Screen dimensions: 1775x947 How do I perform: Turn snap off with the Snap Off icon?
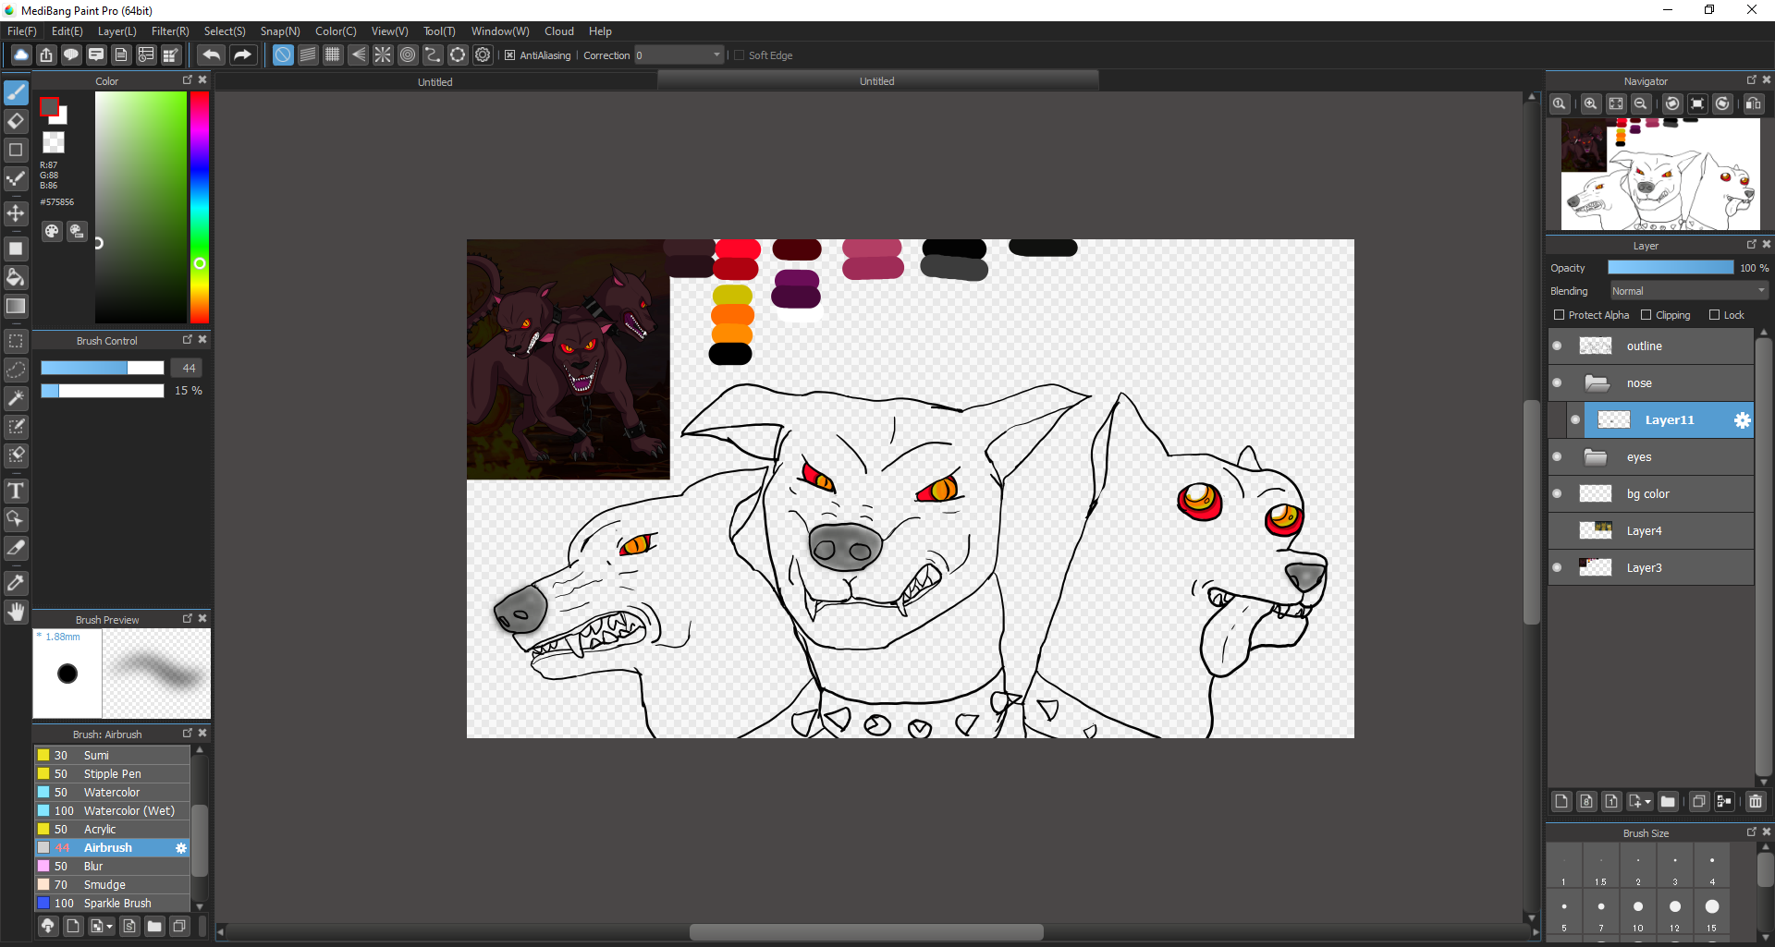[x=283, y=55]
